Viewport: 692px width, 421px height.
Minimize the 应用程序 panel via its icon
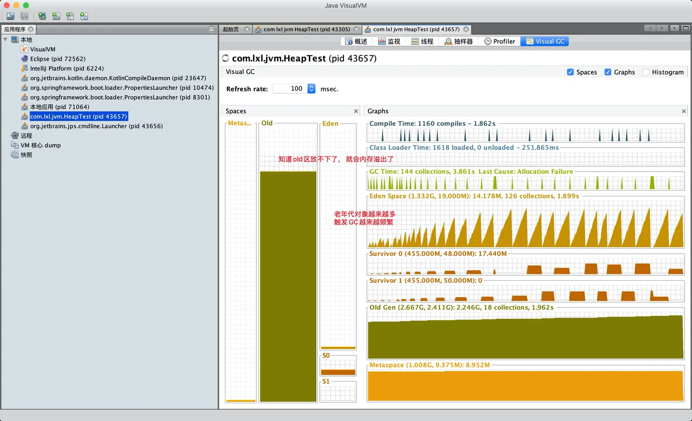[x=212, y=29]
